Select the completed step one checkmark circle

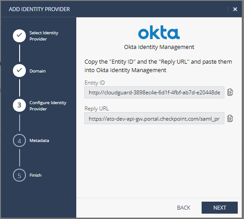pos(19,36)
